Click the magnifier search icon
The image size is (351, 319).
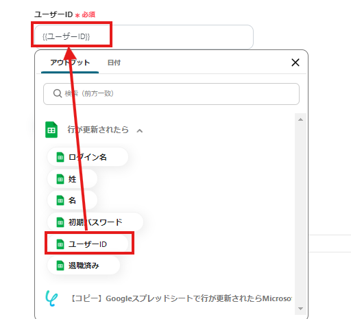58,93
